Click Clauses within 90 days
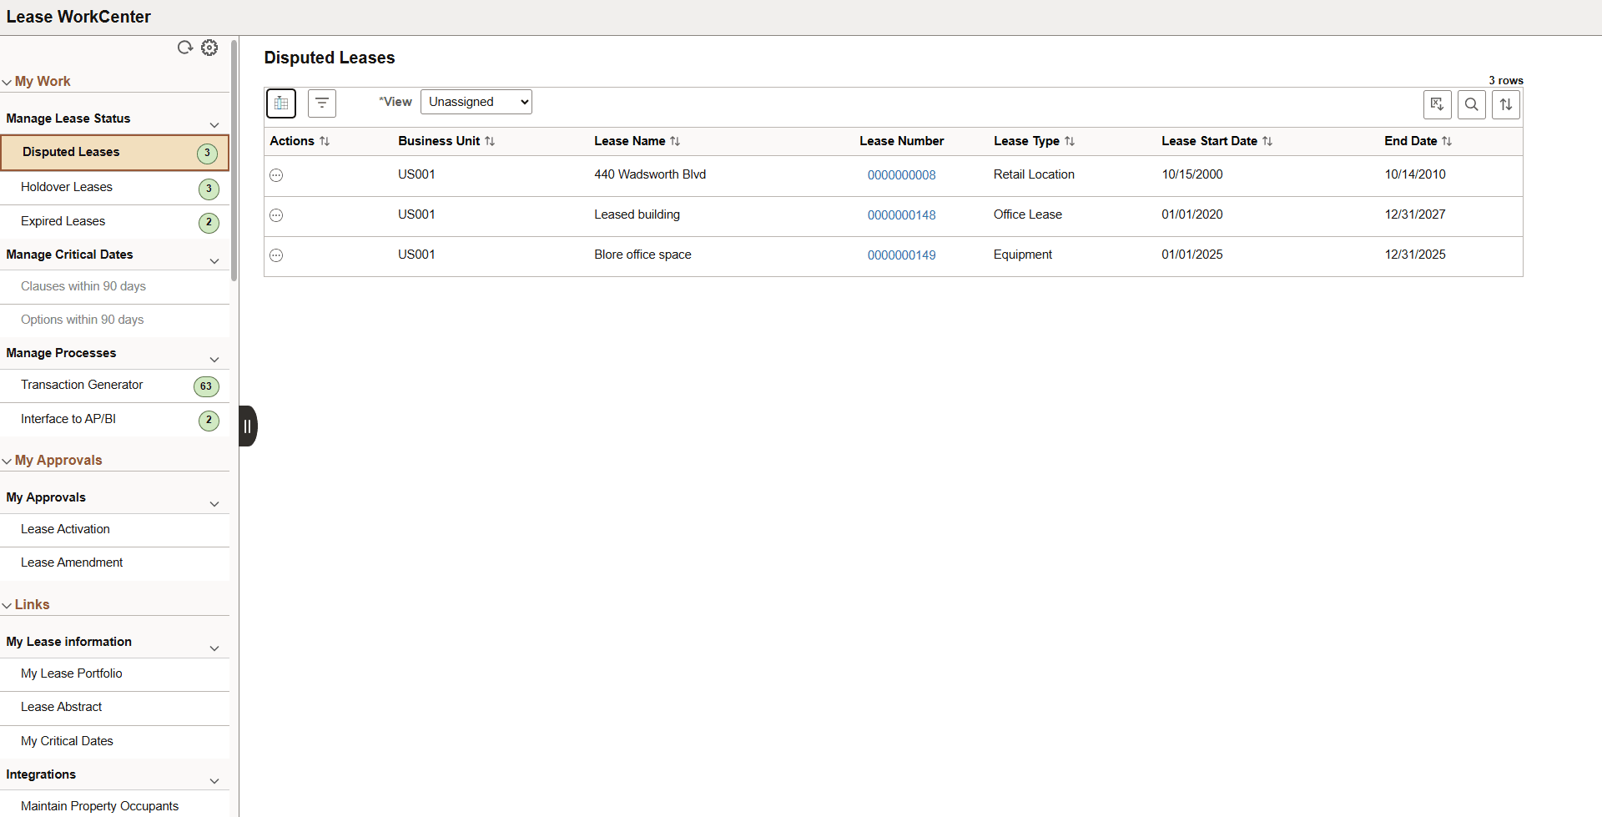 click(83, 286)
